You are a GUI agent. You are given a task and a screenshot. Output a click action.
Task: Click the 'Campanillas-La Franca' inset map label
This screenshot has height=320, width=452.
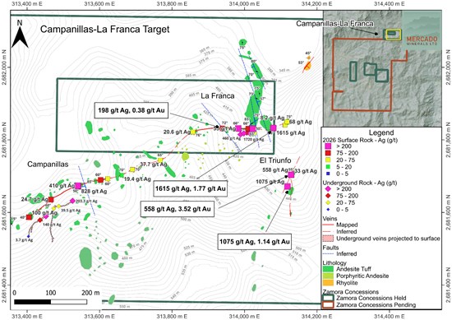tap(335, 24)
